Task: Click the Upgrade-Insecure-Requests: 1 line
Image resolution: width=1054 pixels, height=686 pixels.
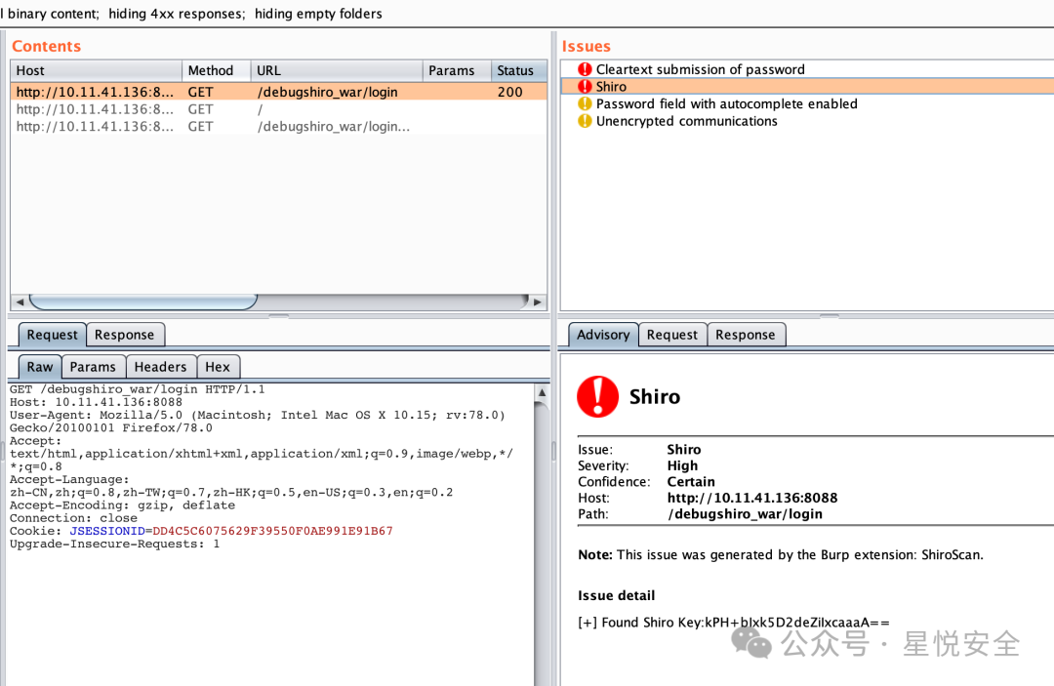Action: (x=114, y=544)
